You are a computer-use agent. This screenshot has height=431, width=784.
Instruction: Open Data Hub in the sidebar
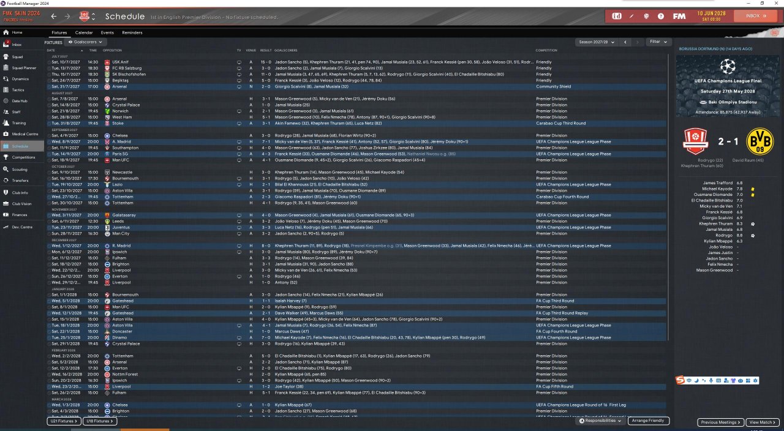click(x=22, y=101)
